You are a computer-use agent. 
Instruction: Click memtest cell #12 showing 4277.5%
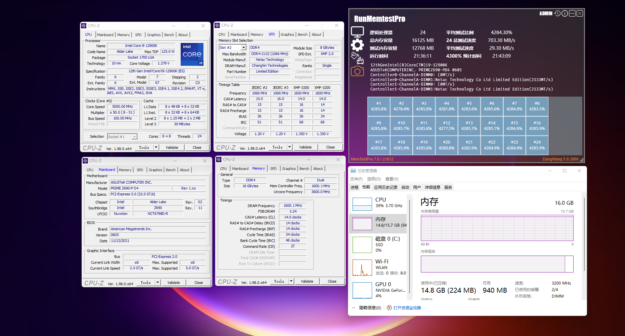click(446, 126)
